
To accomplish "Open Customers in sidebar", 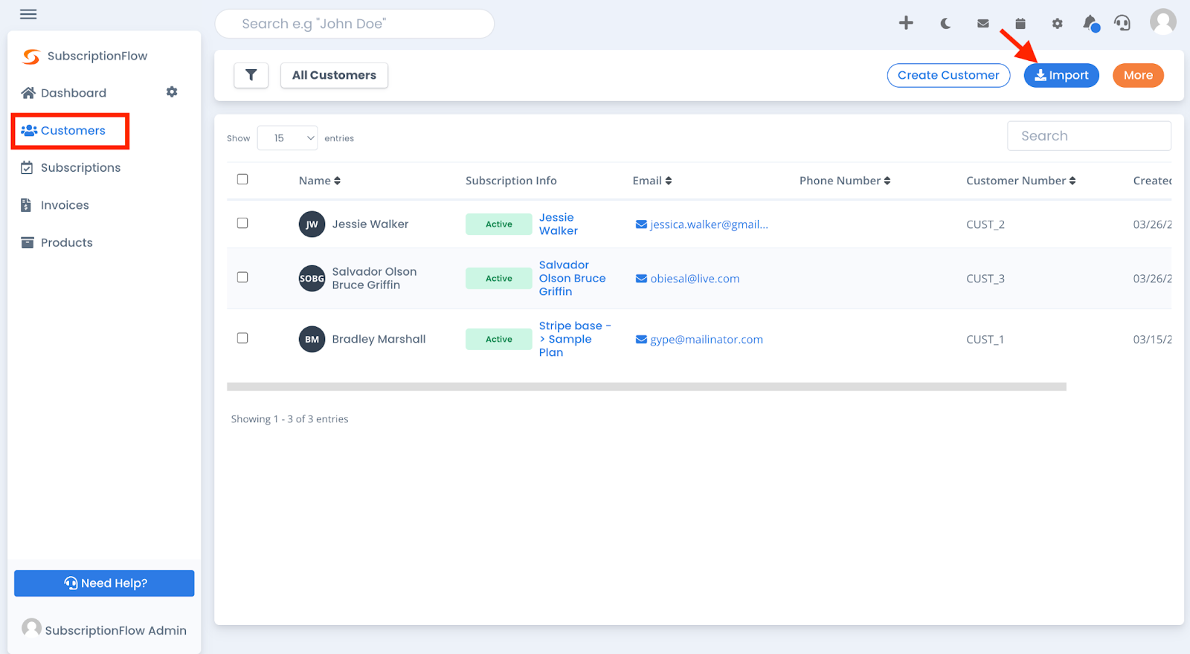I will pyautogui.click(x=64, y=131).
